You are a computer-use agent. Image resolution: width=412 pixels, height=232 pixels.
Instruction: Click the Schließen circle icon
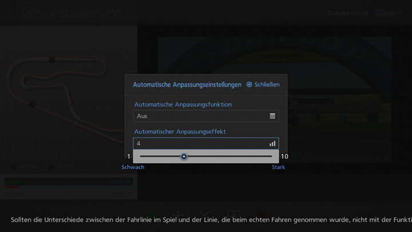(x=249, y=85)
